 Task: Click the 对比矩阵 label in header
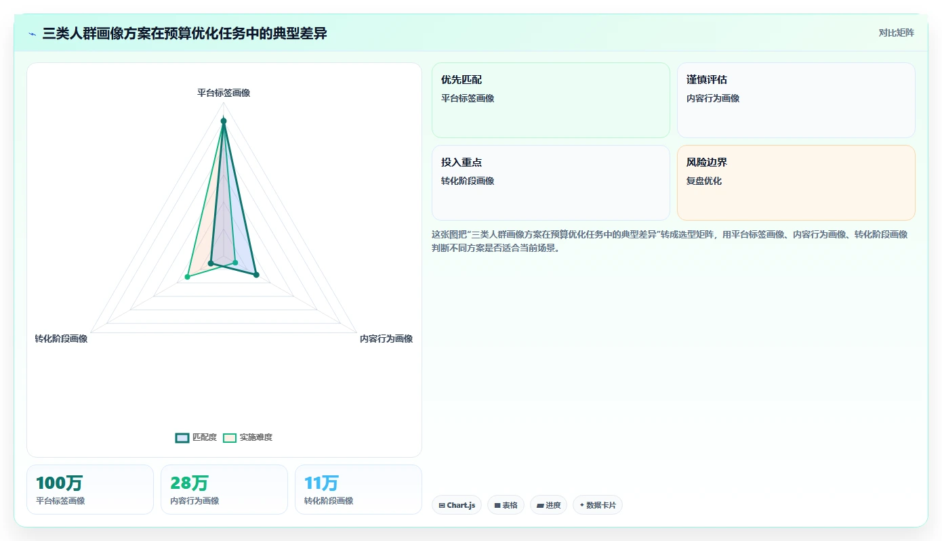point(896,33)
